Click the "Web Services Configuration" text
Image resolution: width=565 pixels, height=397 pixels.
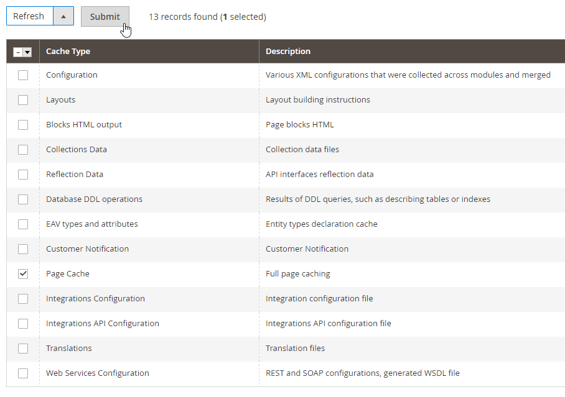coord(98,373)
